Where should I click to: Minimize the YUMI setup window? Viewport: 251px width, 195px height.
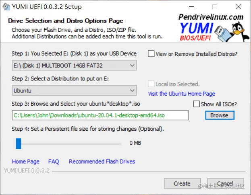[x=191, y=7]
